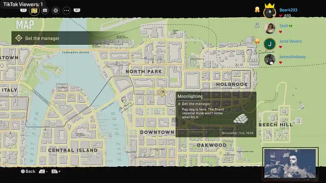Click the BEECH HILL district label
This screenshot has height=183, width=326.
click(276, 125)
